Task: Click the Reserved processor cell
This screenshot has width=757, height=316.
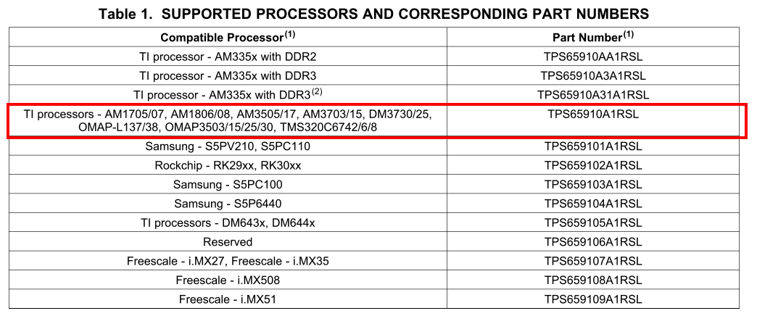Action: pyautogui.click(x=228, y=241)
